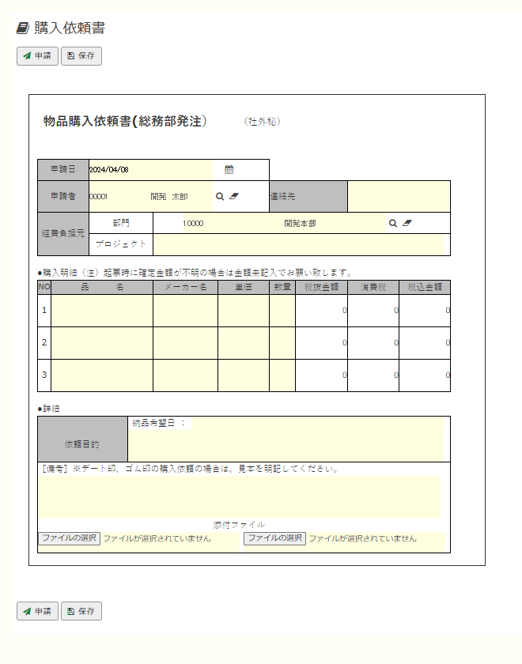Click the 品名 cell in row 1
The height and width of the screenshot is (664, 522).
102,311
